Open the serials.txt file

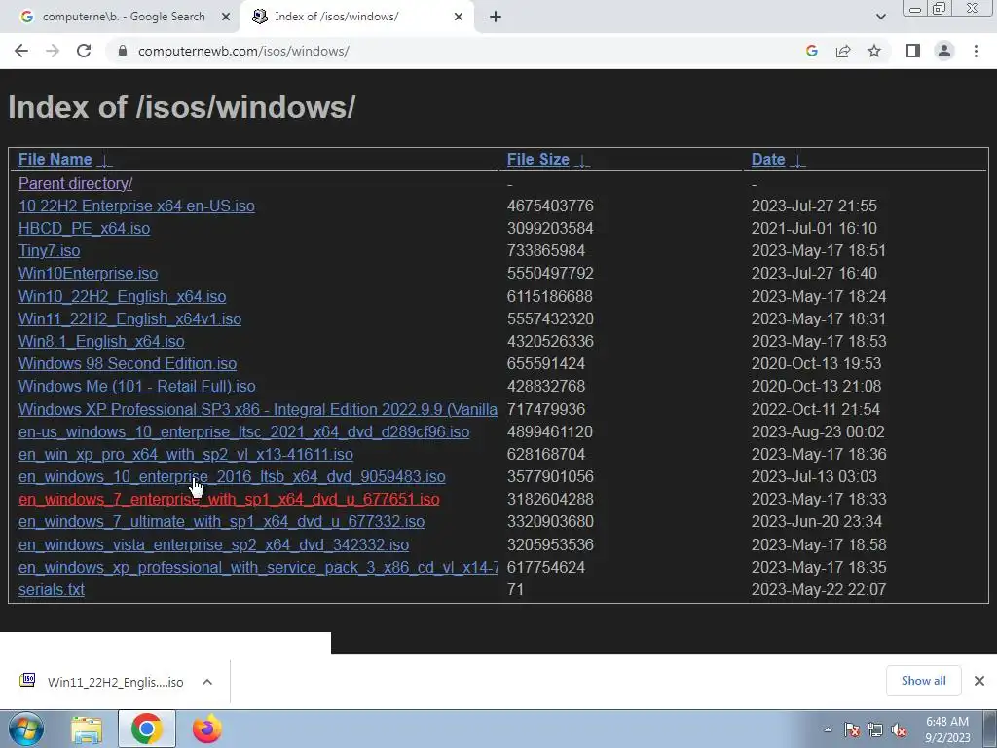[52, 589]
